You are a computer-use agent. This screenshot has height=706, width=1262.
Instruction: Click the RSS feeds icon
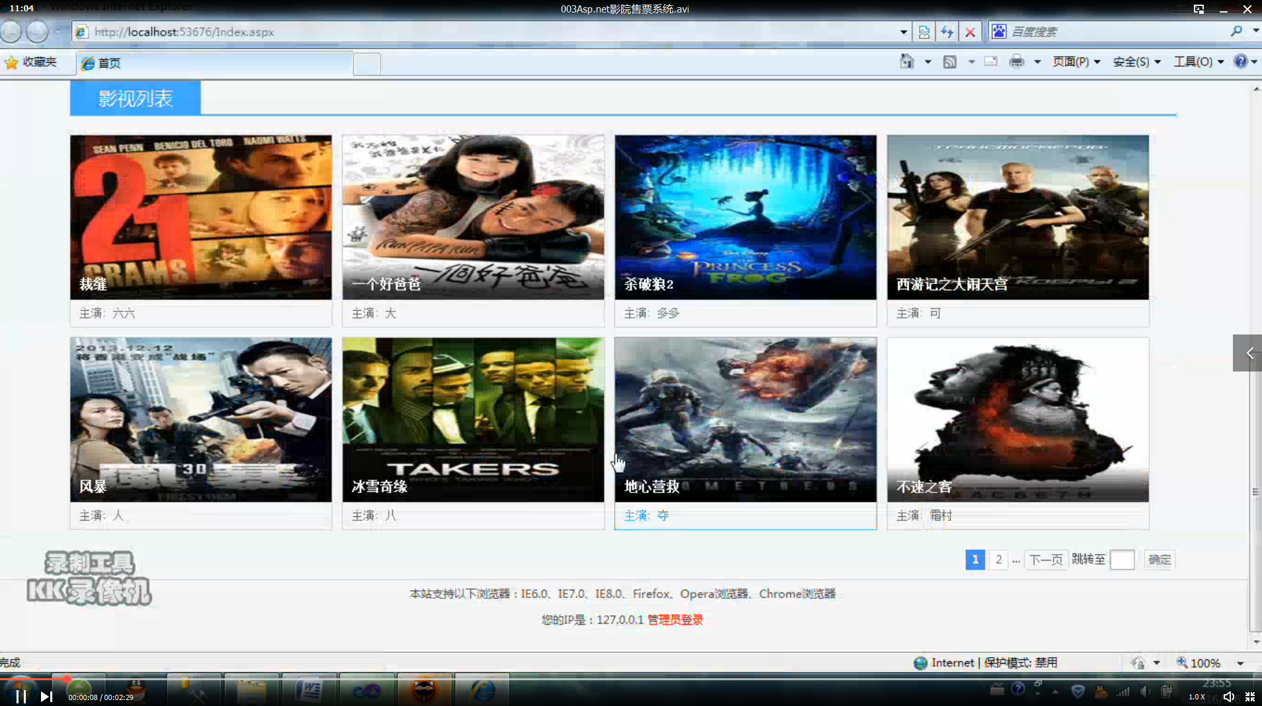pos(950,61)
